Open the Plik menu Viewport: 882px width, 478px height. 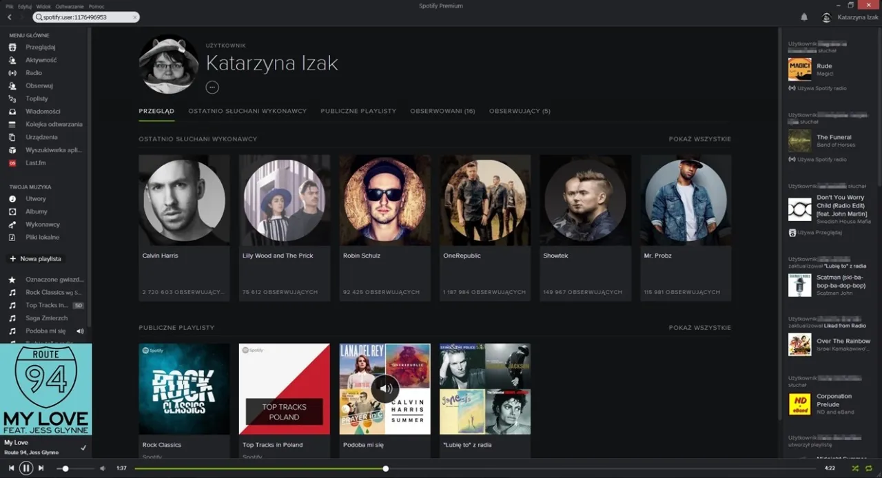(8, 6)
